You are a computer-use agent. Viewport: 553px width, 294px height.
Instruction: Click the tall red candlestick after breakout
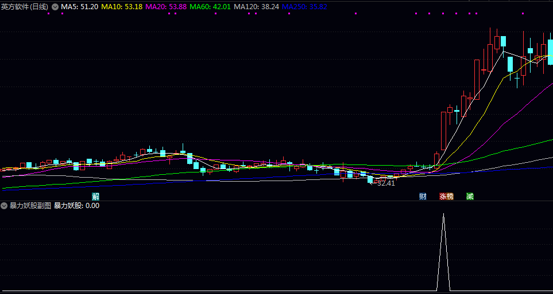443,130
